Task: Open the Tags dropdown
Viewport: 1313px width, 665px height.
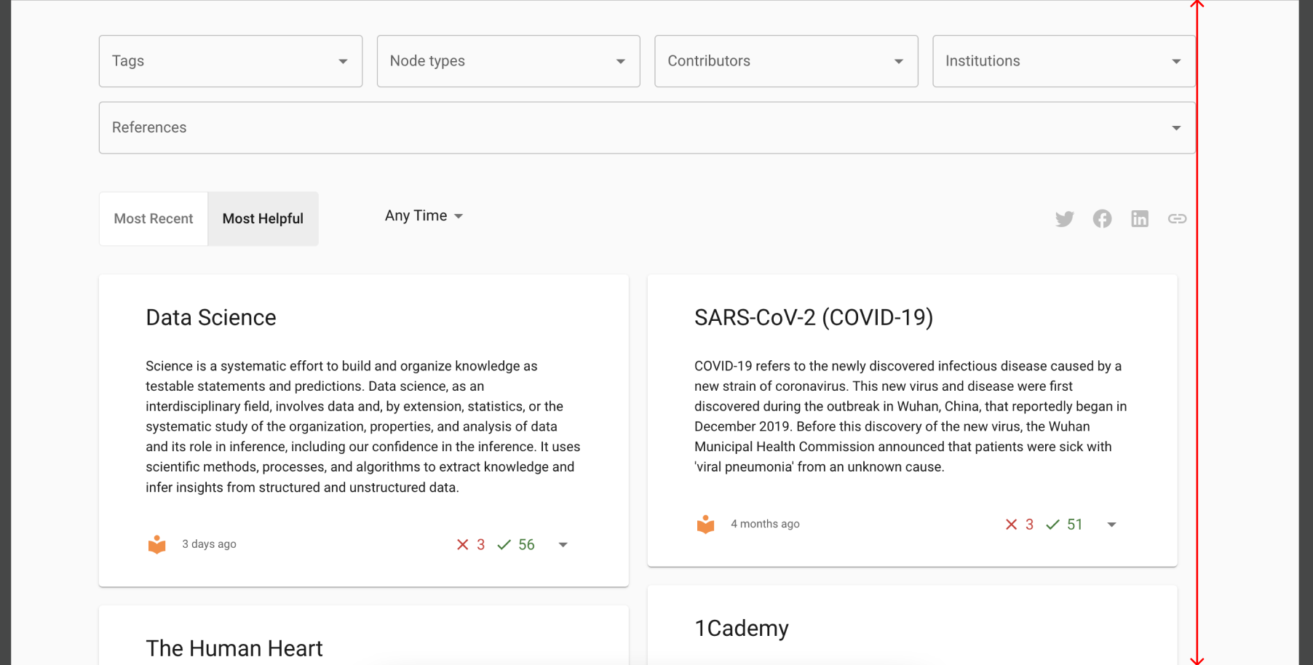Action: tap(231, 61)
